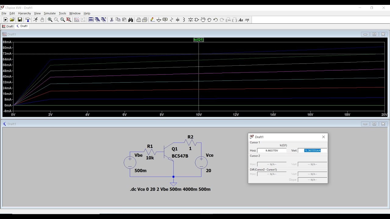Click Cursor 1 Horz value field
The image size is (390, 219).
[272, 151]
